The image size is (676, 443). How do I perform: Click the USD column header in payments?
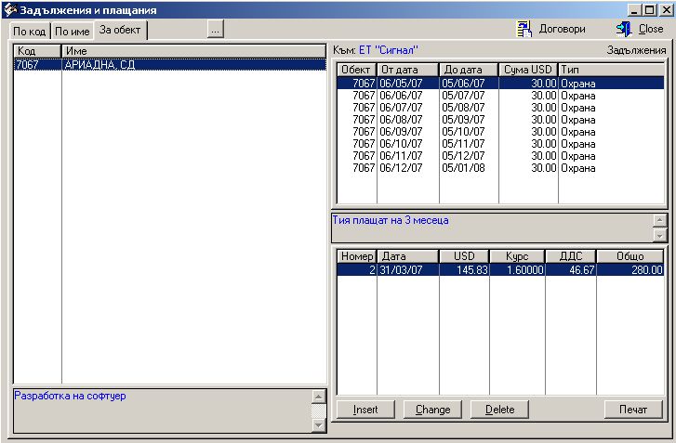click(x=464, y=256)
